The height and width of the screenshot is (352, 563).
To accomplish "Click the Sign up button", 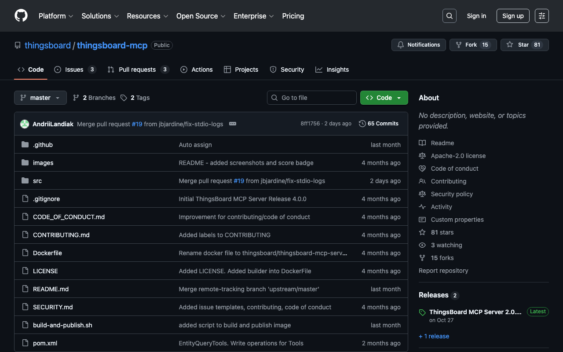I will 512,16.
